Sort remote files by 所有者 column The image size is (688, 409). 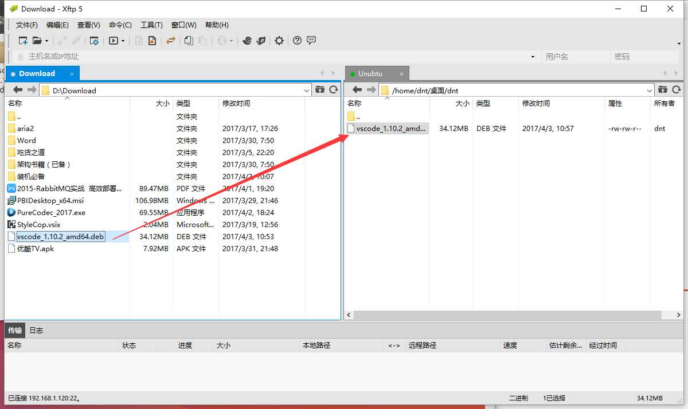pyautogui.click(x=666, y=104)
